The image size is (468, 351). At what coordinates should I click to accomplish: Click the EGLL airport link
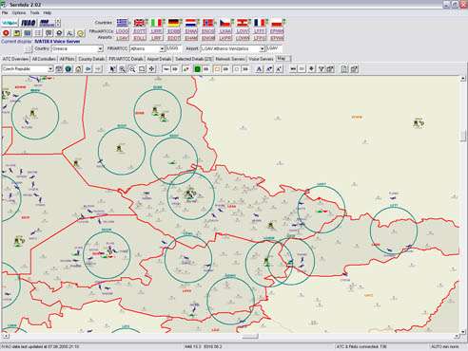[140, 38]
